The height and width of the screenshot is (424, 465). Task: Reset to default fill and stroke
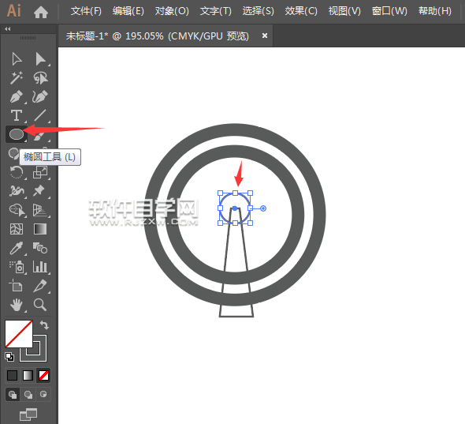tap(9, 357)
